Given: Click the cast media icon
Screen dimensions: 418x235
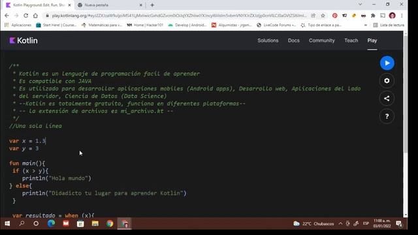Looking at the screenshot, I should 383,16.
